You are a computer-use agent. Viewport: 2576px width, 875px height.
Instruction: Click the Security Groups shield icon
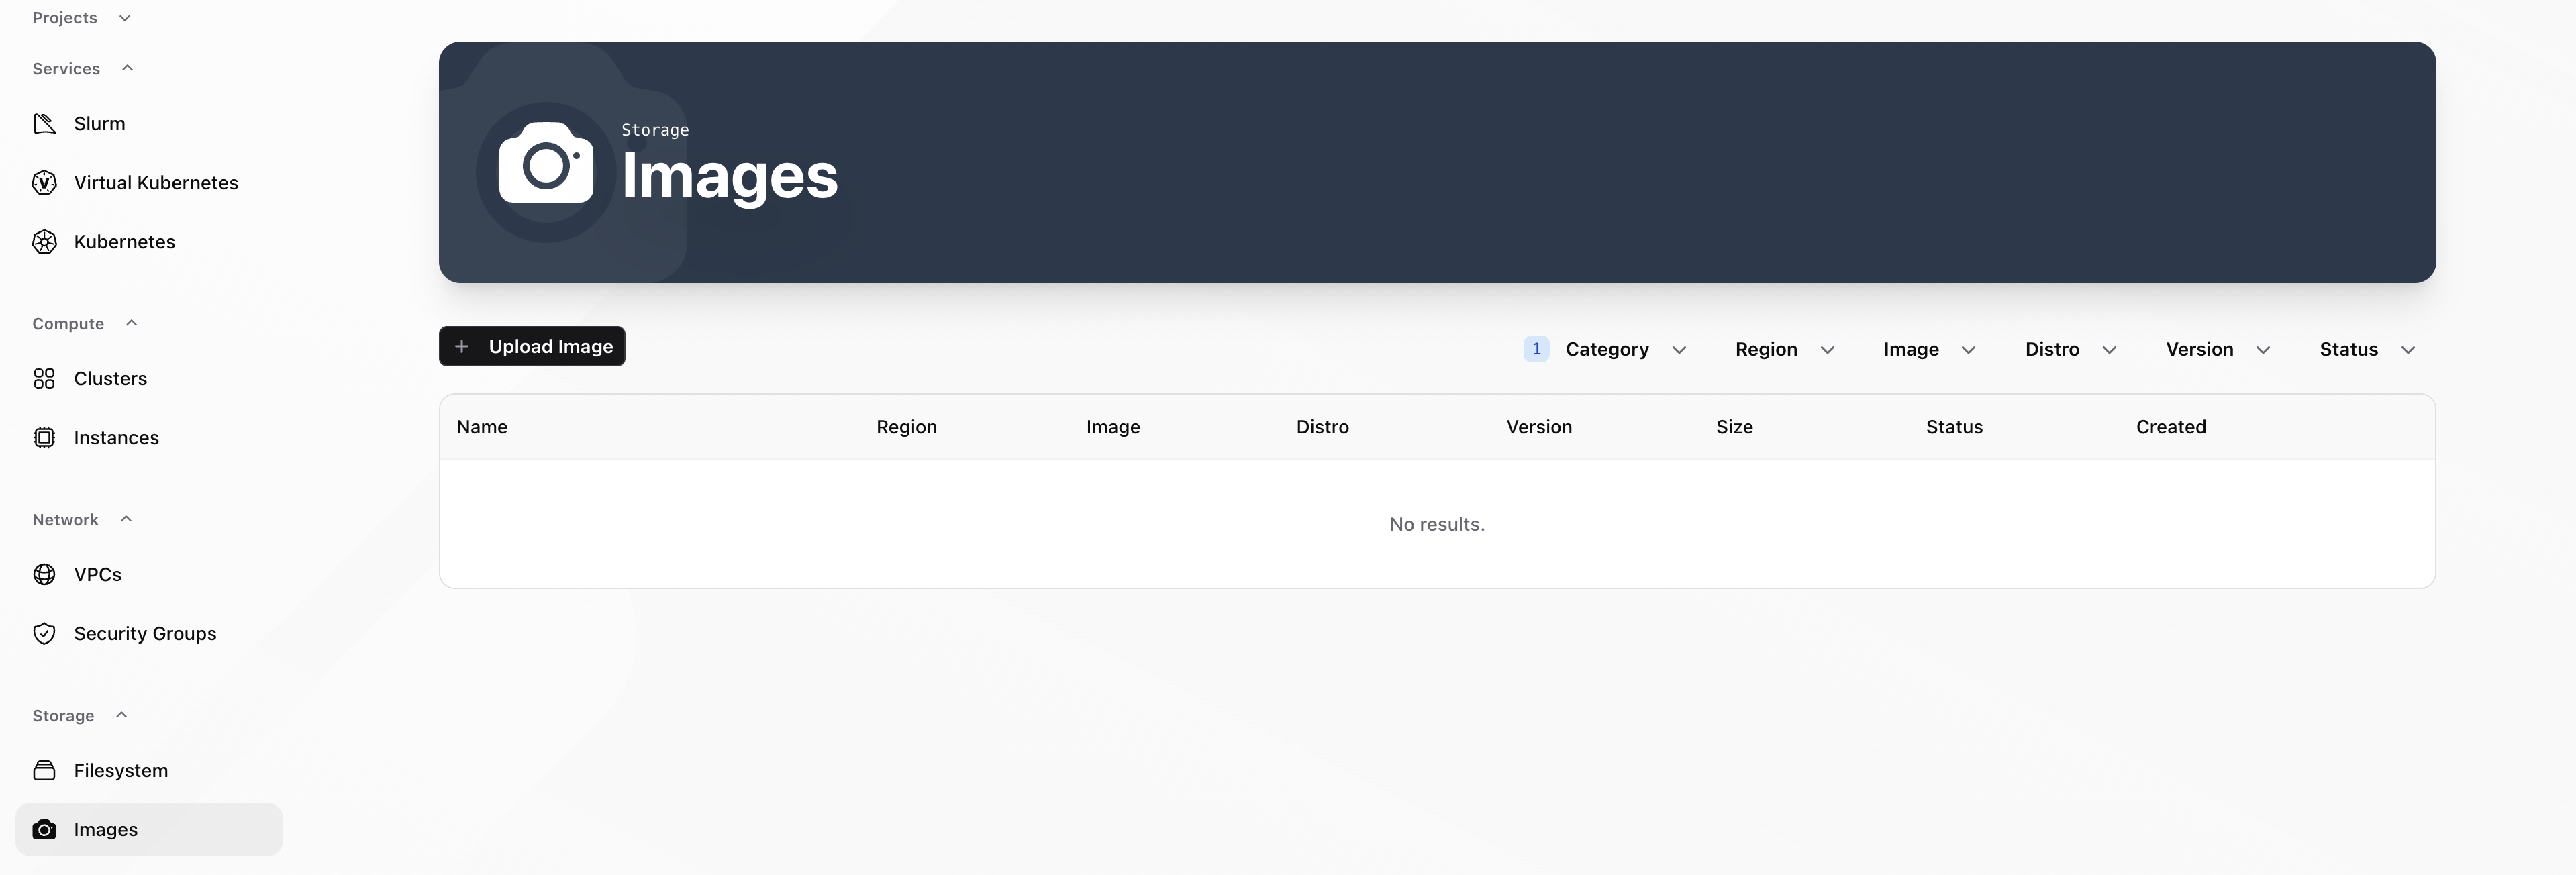tap(44, 634)
